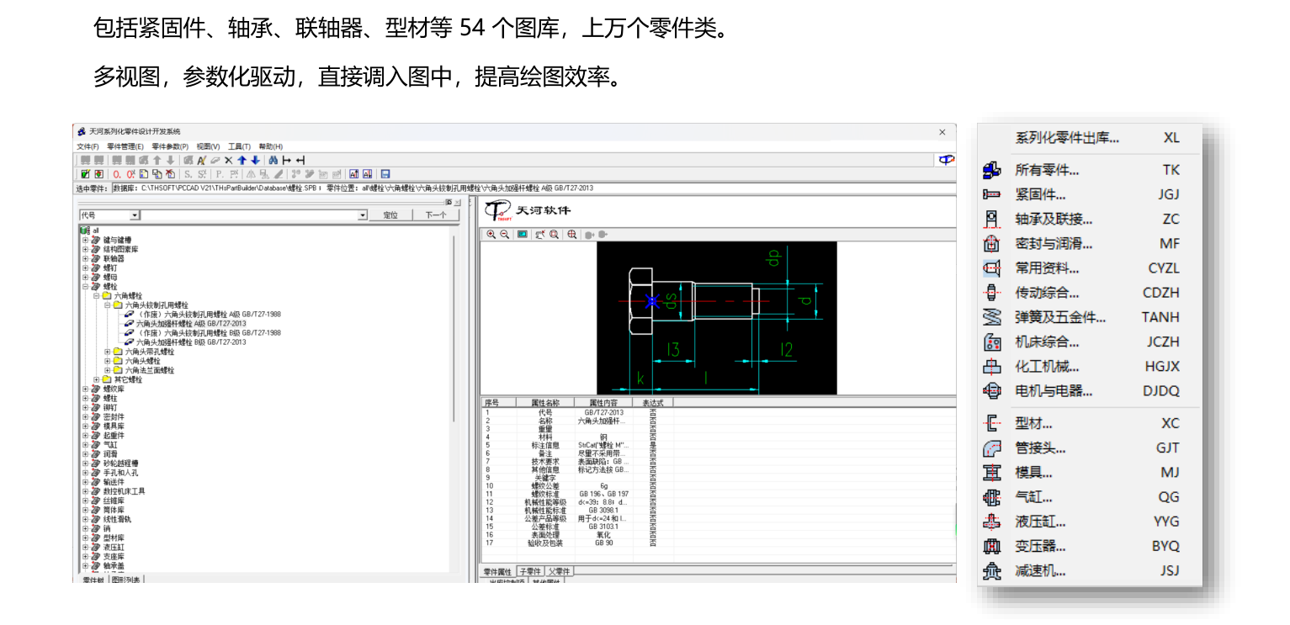This screenshot has width=1290, height=625.
Task: Select 六角头加强杆螺栓 B级 GB/T27-2013 tree item
Action: click(192, 342)
